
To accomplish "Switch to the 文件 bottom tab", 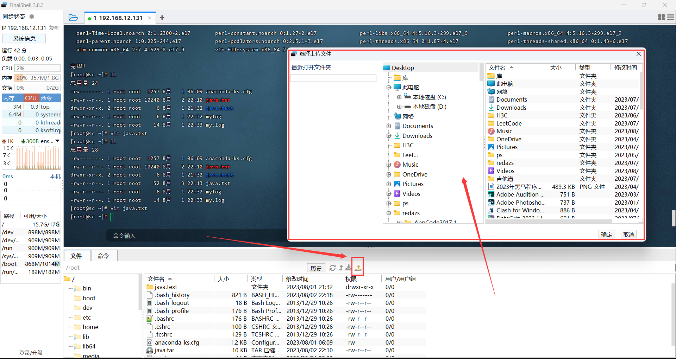I will pyautogui.click(x=76, y=256).
